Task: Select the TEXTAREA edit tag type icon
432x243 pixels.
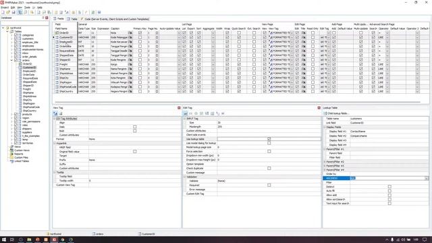Action: [x=212, y=113]
